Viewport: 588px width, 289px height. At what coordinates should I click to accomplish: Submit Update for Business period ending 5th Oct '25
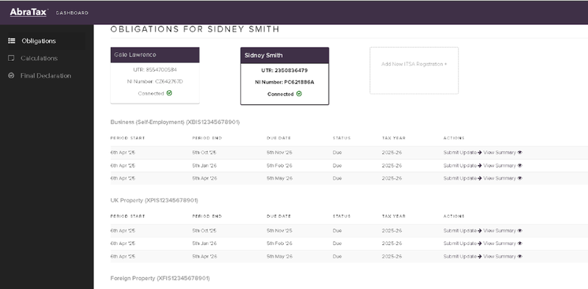[x=462, y=153]
